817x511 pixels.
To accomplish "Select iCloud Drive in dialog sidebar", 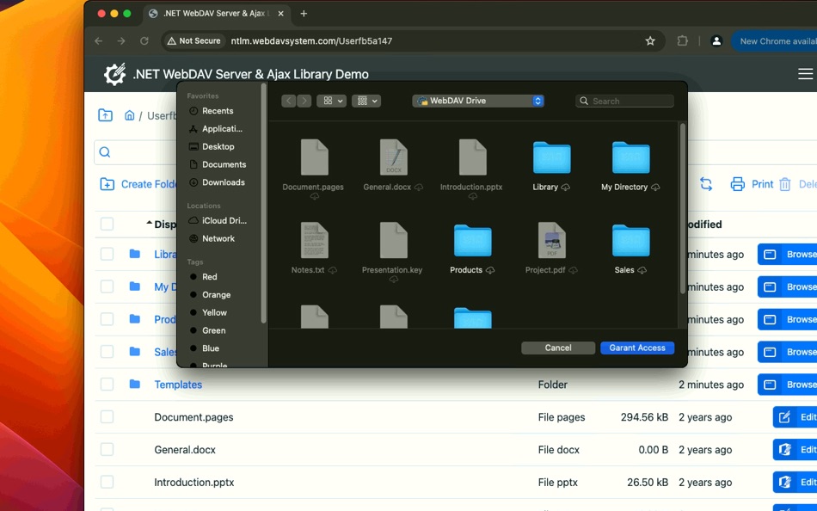I will tap(224, 220).
